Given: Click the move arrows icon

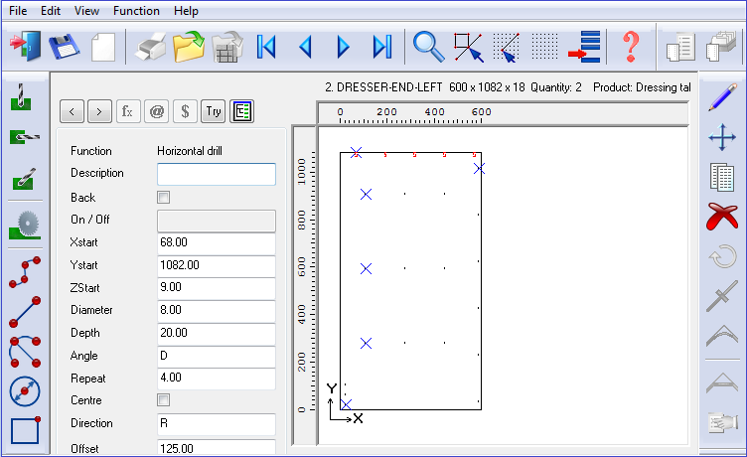Looking at the screenshot, I should (x=722, y=137).
